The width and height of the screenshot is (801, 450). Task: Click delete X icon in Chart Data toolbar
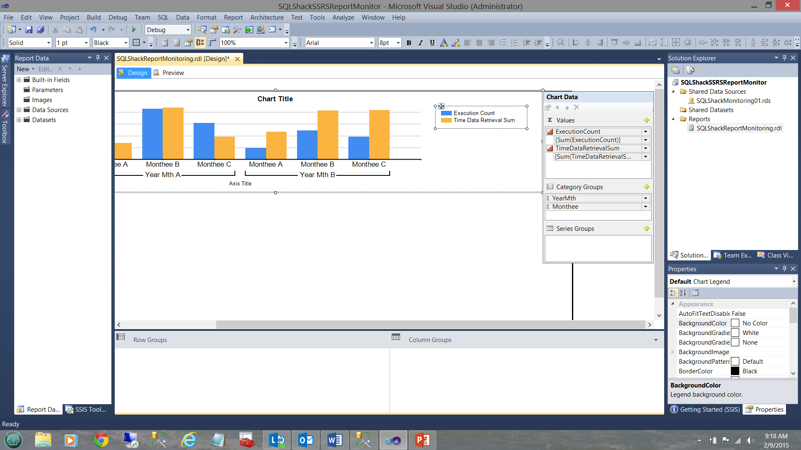click(577, 107)
